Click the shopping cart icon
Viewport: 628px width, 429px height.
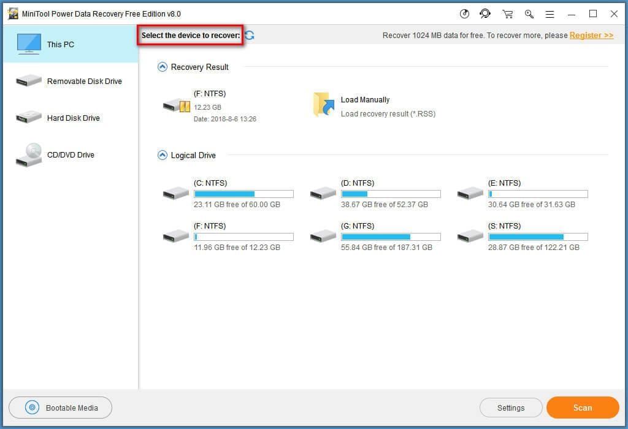coord(507,14)
